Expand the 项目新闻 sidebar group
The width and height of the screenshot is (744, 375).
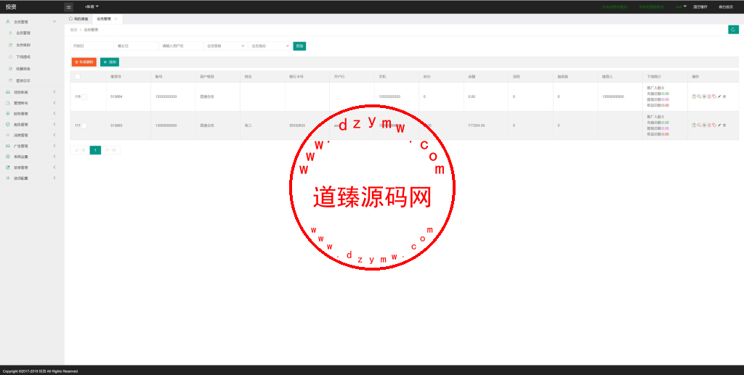[x=32, y=92]
